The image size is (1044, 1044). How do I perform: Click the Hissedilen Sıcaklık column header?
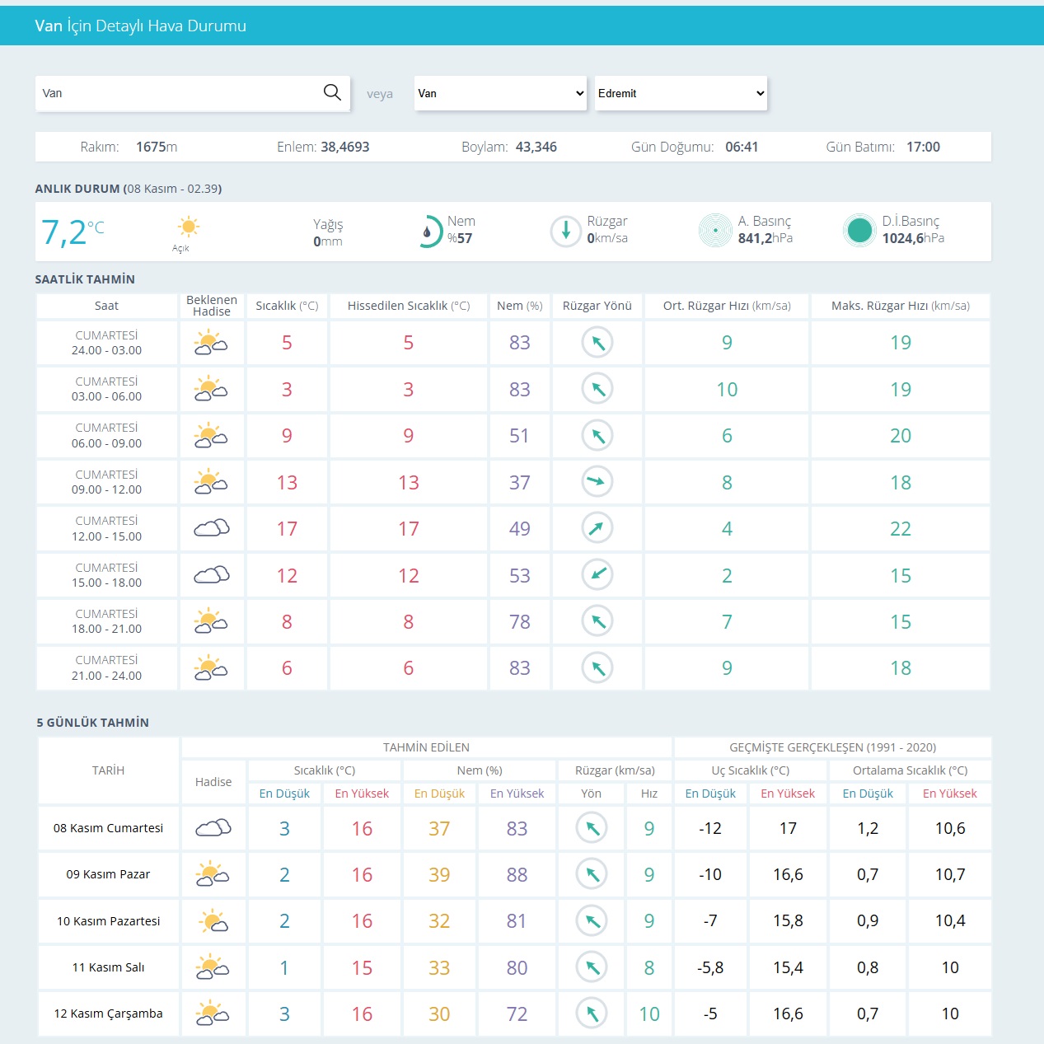408,306
